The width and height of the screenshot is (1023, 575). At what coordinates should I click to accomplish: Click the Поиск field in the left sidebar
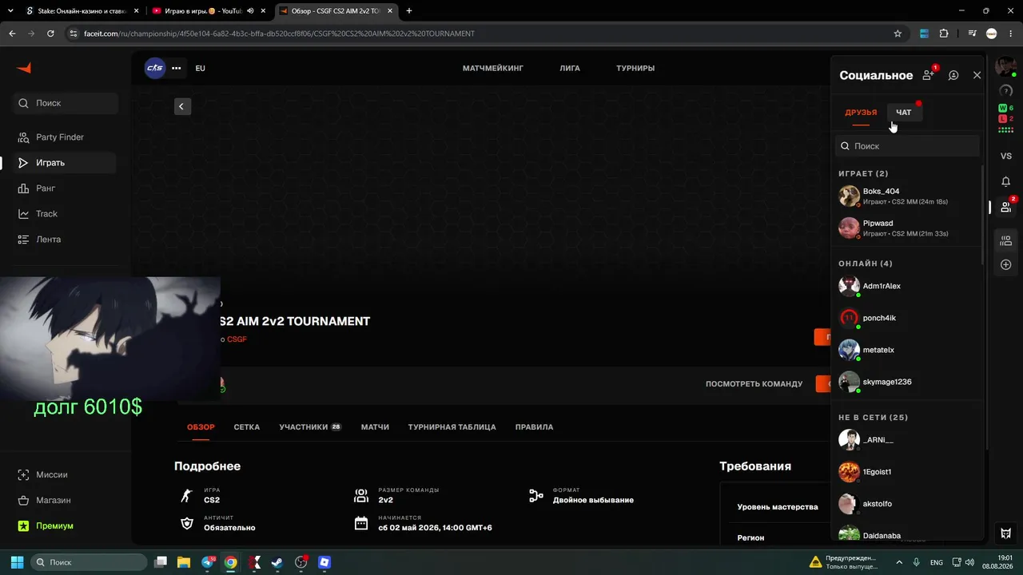point(66,103)
